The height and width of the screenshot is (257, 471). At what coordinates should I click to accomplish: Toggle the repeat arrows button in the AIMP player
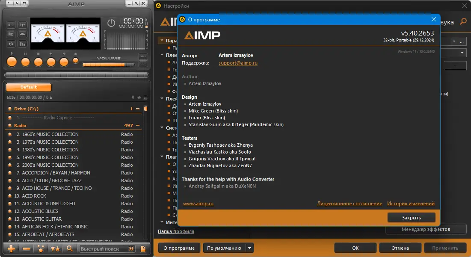[11, 44]
